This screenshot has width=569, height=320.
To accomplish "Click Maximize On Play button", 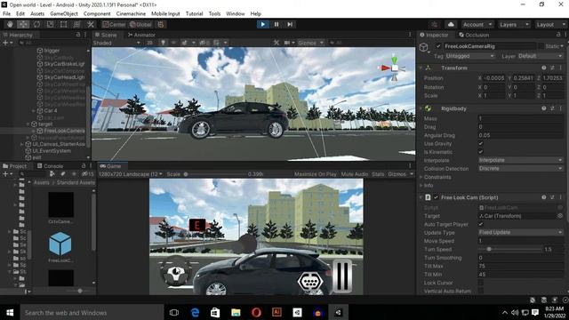I will (315, 174).
